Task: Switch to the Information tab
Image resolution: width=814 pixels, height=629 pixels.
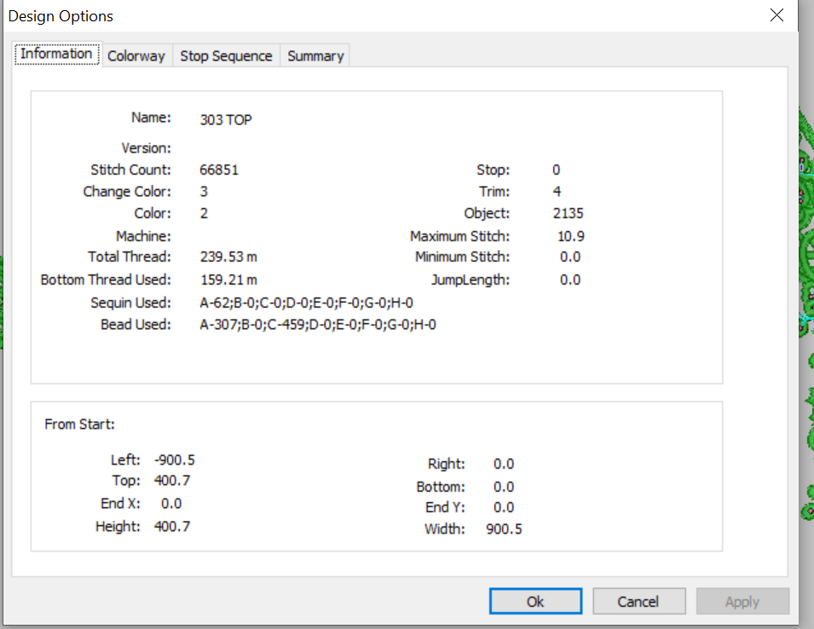Action: pos(56,54)
